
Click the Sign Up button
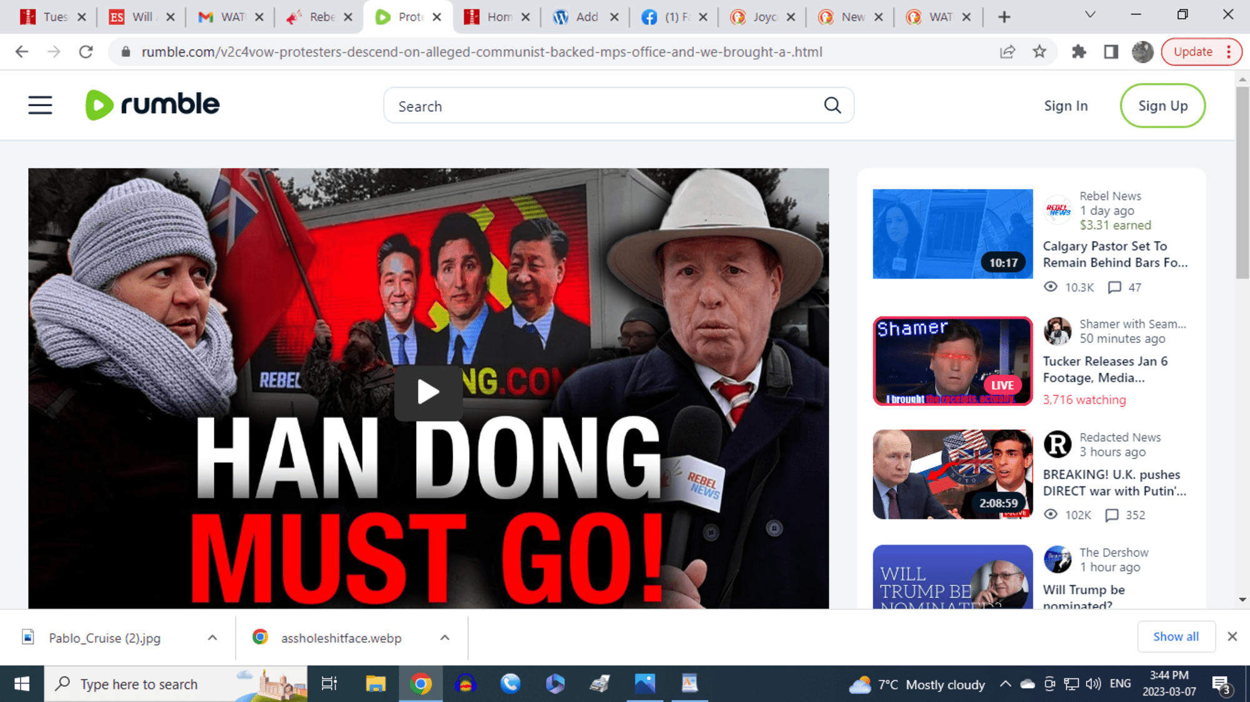tap(1162, 106)
